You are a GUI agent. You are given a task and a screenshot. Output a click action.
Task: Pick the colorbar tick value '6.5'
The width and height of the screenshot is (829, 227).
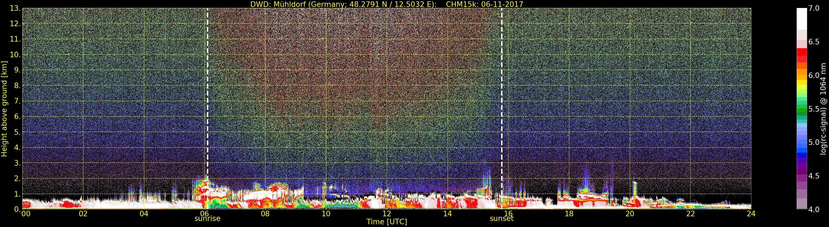tap(814, 42)
